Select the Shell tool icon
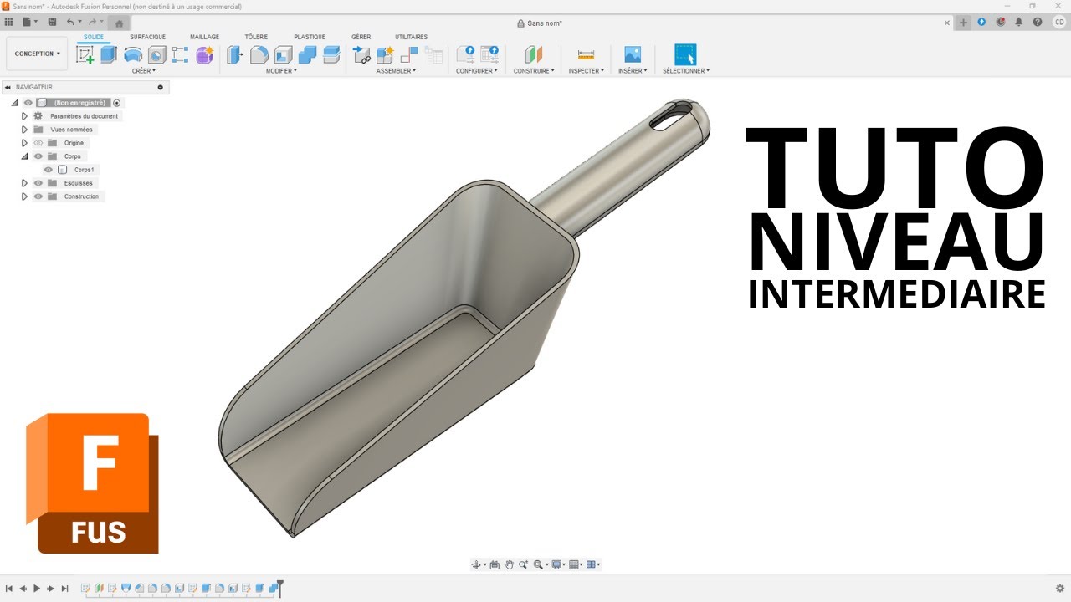1071x602 pixels. 284,55
